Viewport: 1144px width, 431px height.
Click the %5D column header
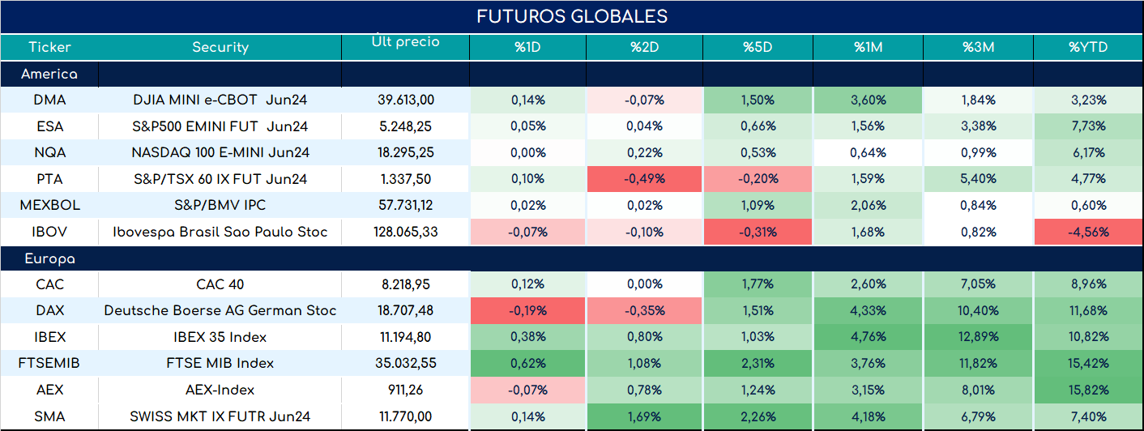click(758, 47)
